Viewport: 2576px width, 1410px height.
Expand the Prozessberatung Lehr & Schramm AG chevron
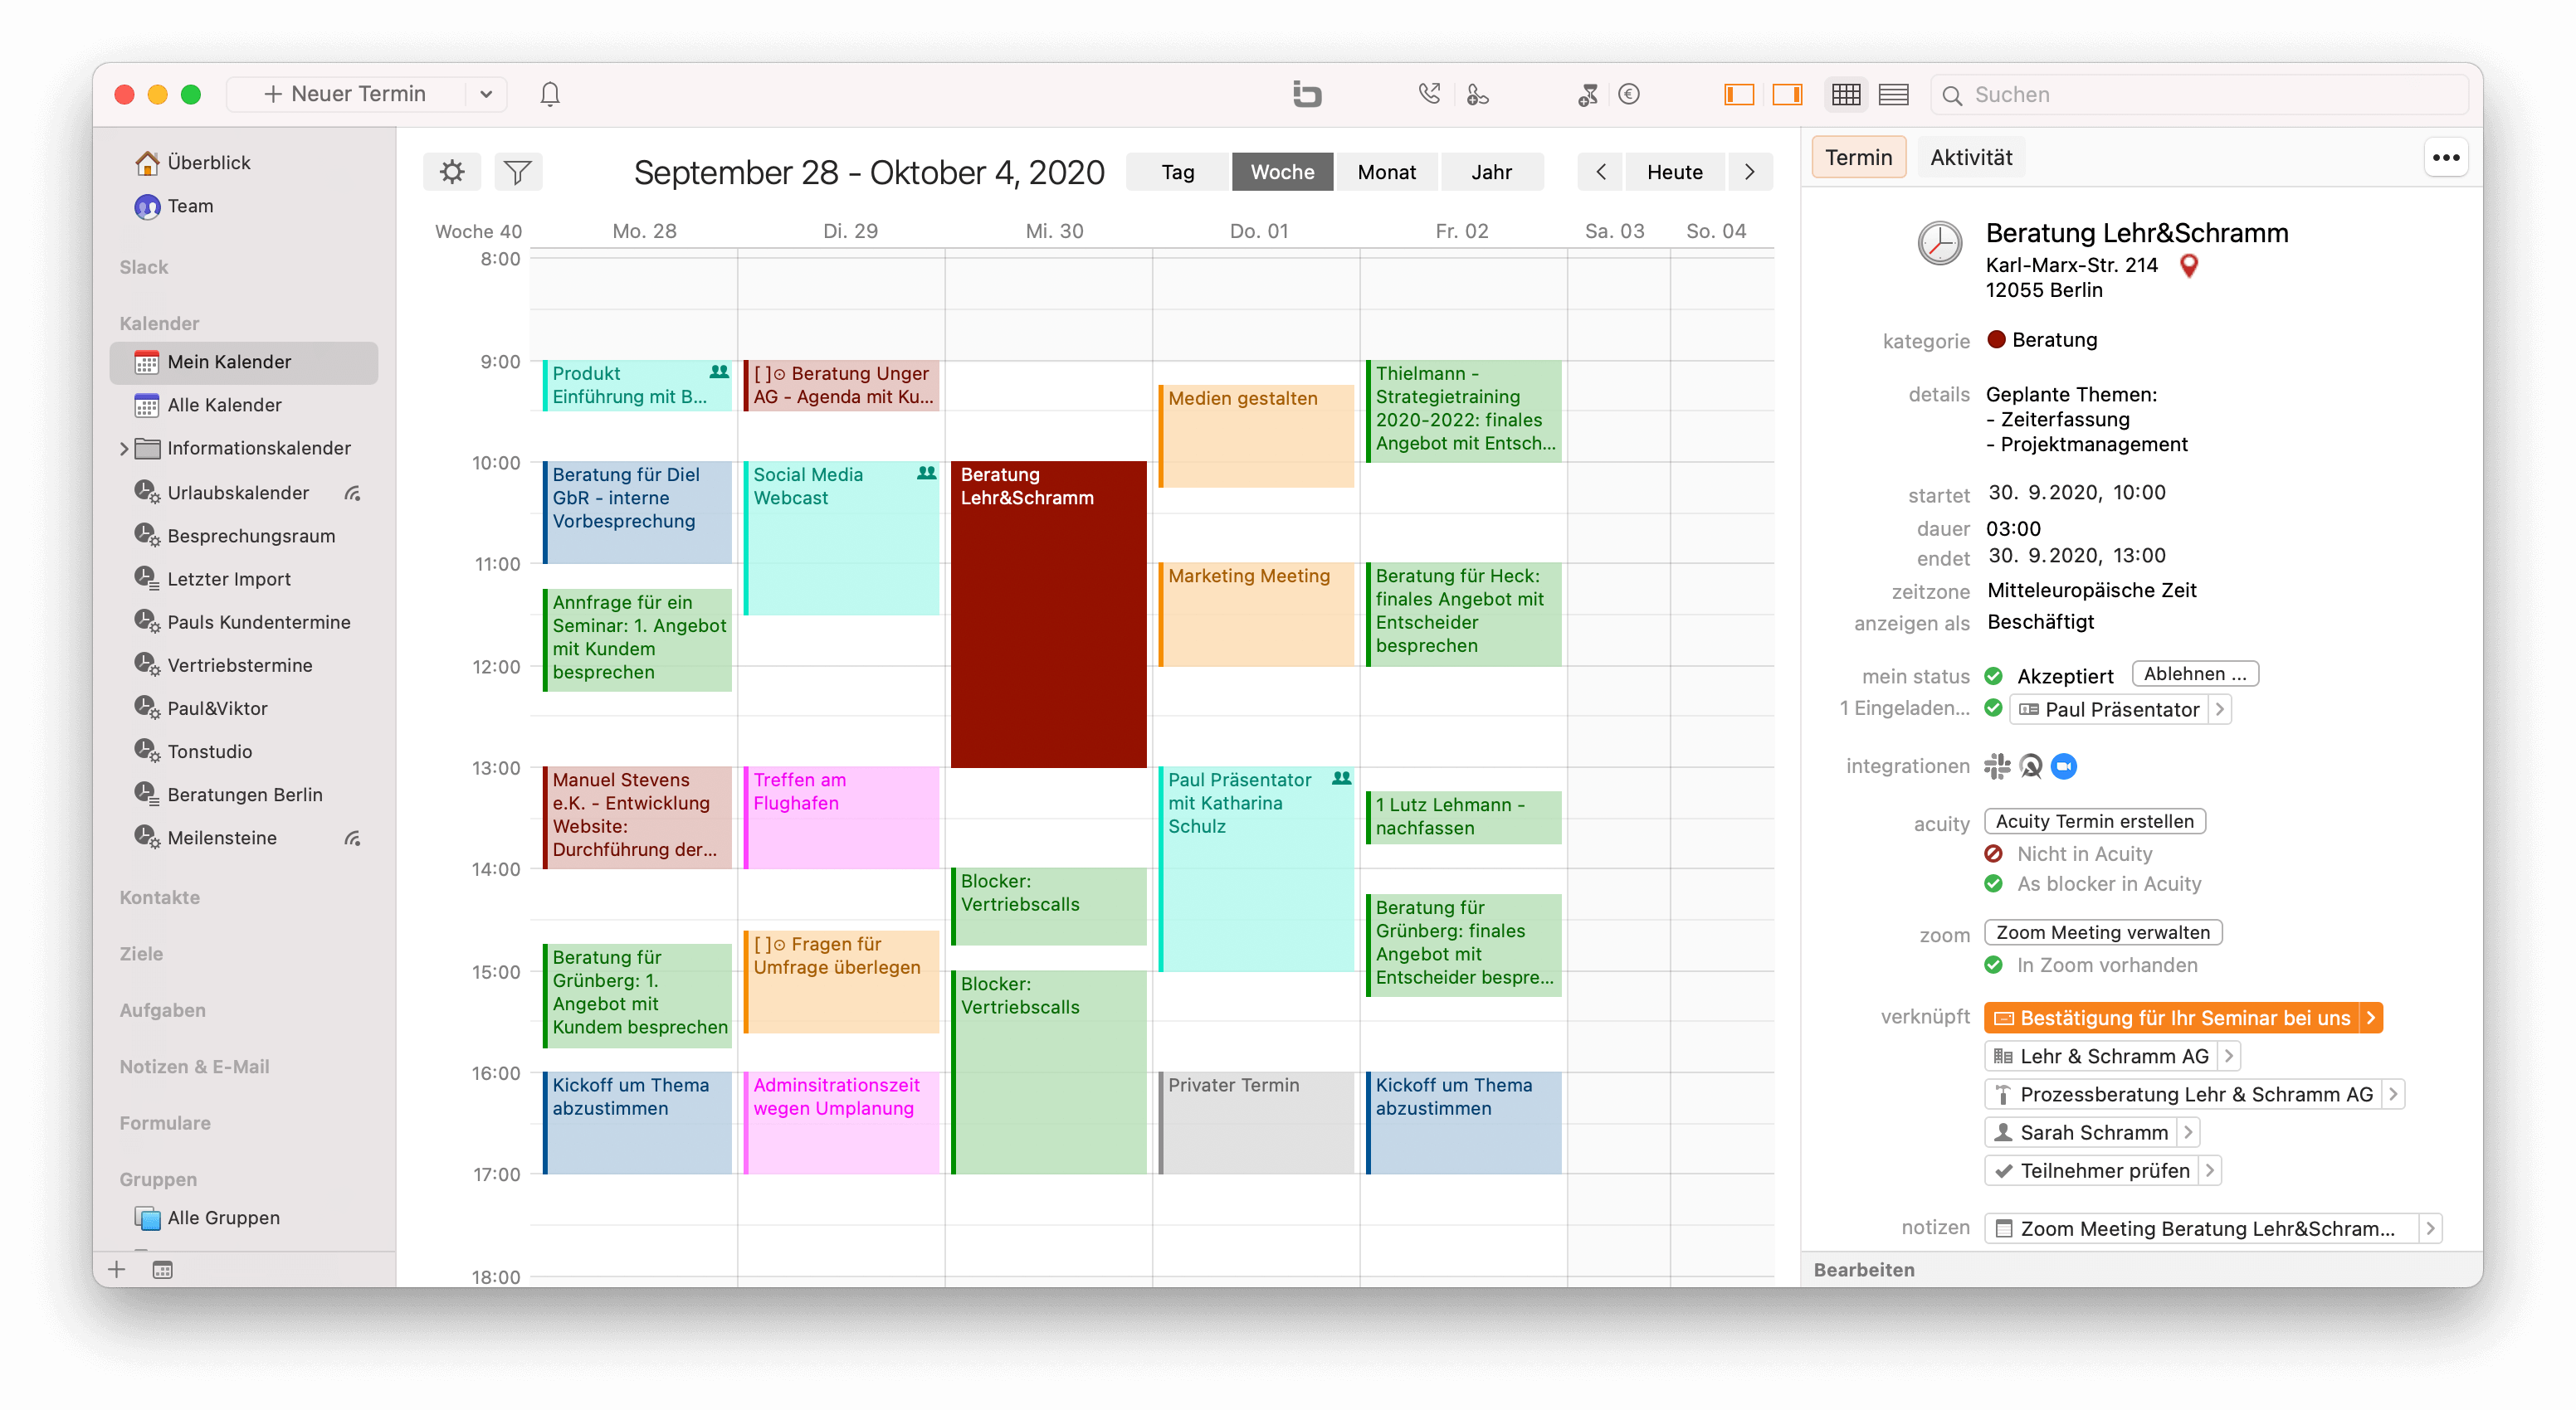pos(2393,1093)
